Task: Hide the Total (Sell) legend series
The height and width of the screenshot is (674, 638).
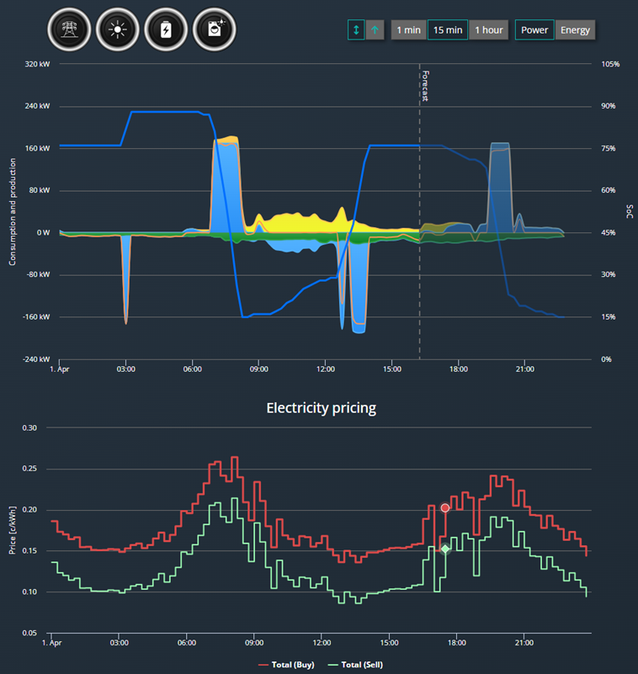Action: point(355,665)
